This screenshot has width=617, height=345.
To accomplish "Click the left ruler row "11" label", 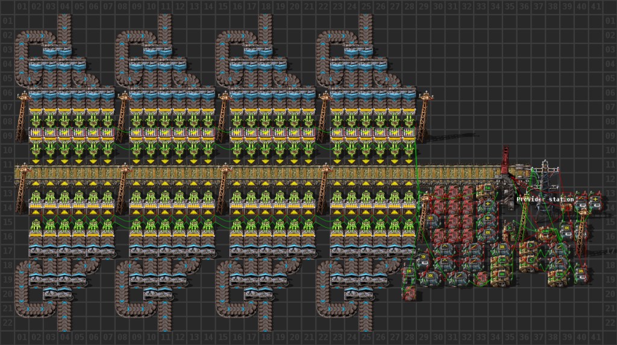I will pos(7,164).
